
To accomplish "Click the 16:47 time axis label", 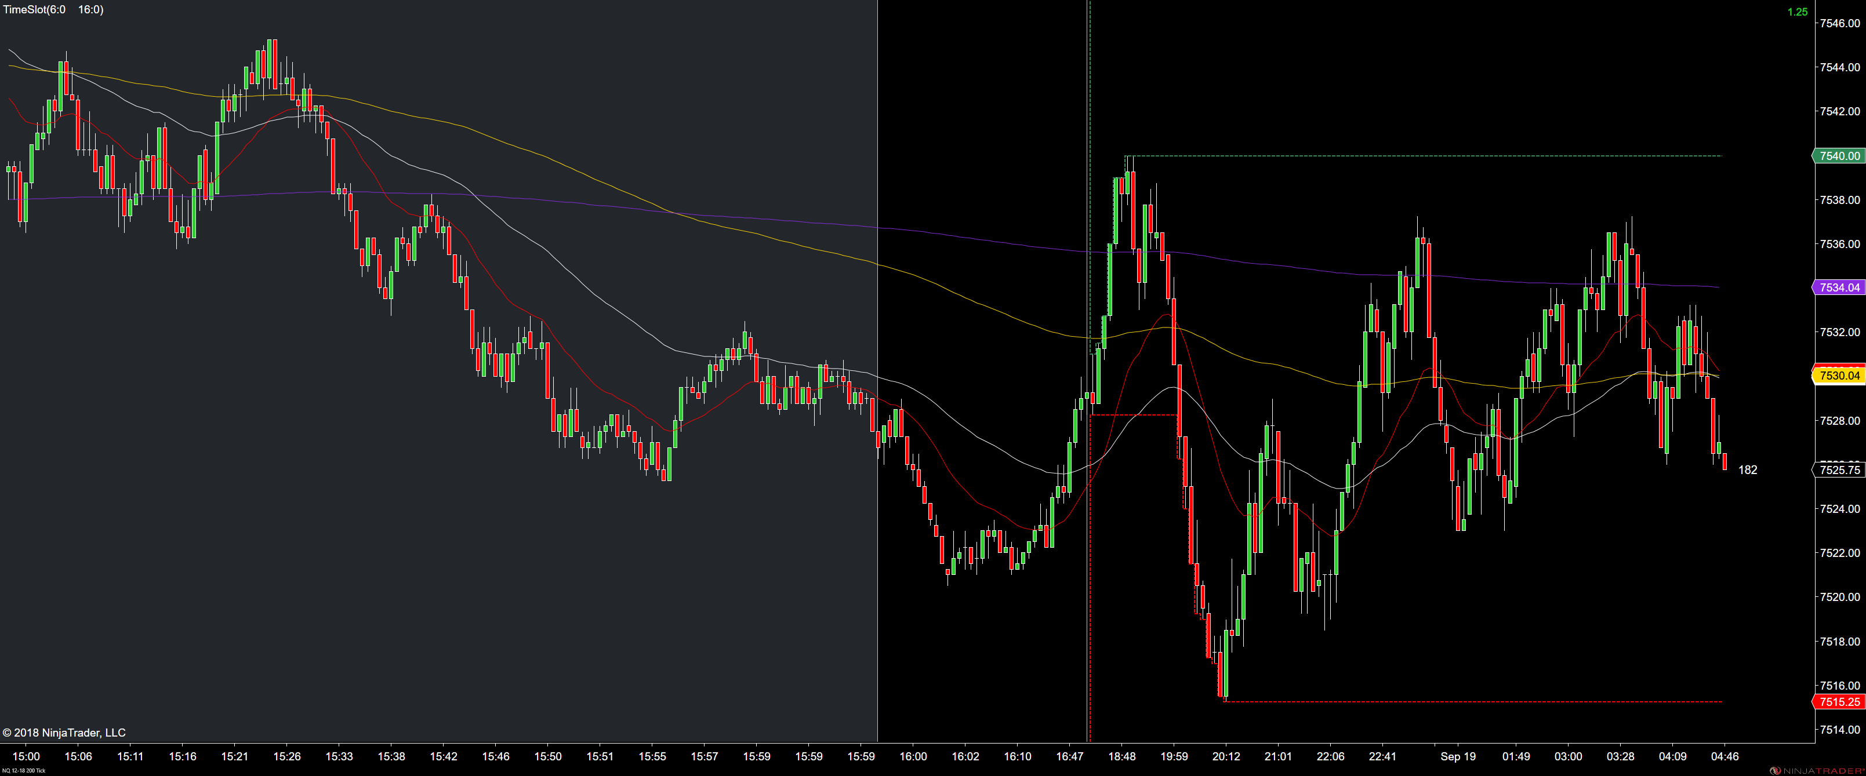I will [1069, 756].
